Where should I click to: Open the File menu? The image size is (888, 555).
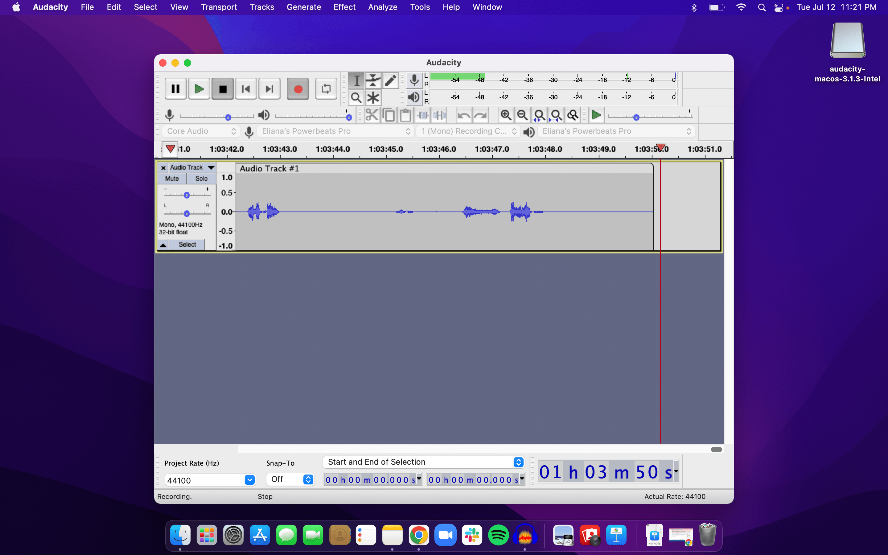coord(87,7)
